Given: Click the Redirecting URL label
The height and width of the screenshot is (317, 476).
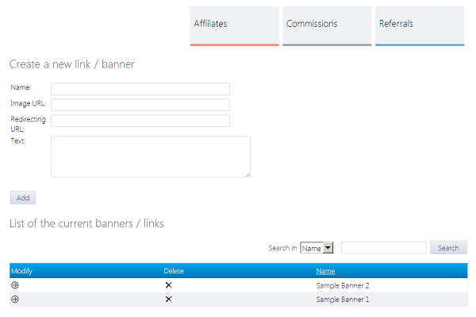Looking at the screenshot, I should click(x=29, y=124).
